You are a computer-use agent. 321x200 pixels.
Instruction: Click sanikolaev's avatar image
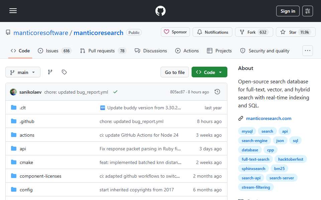click(x=13, y=92)
